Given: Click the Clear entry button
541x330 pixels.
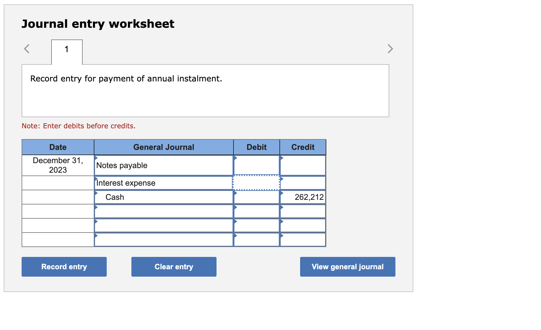Looking at the screenshot, I should 174,267.
